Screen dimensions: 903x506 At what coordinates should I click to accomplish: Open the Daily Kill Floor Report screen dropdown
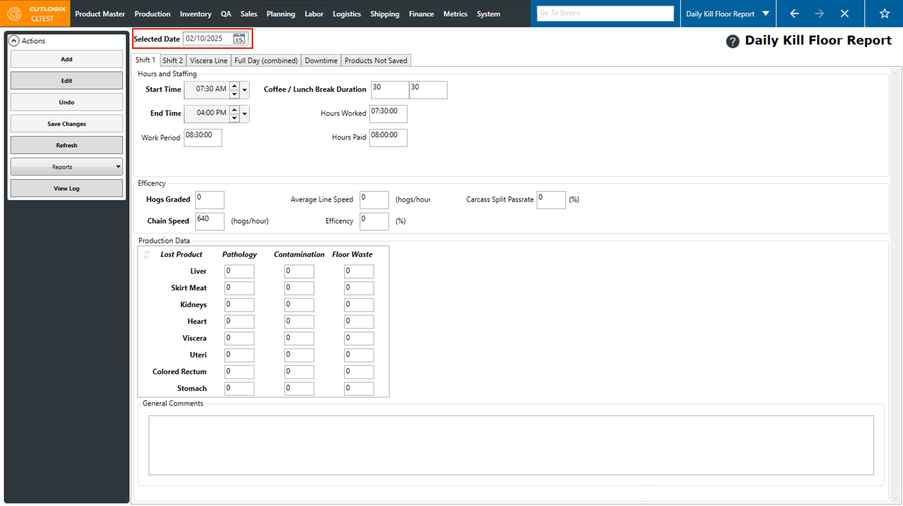tap(765, 14)
